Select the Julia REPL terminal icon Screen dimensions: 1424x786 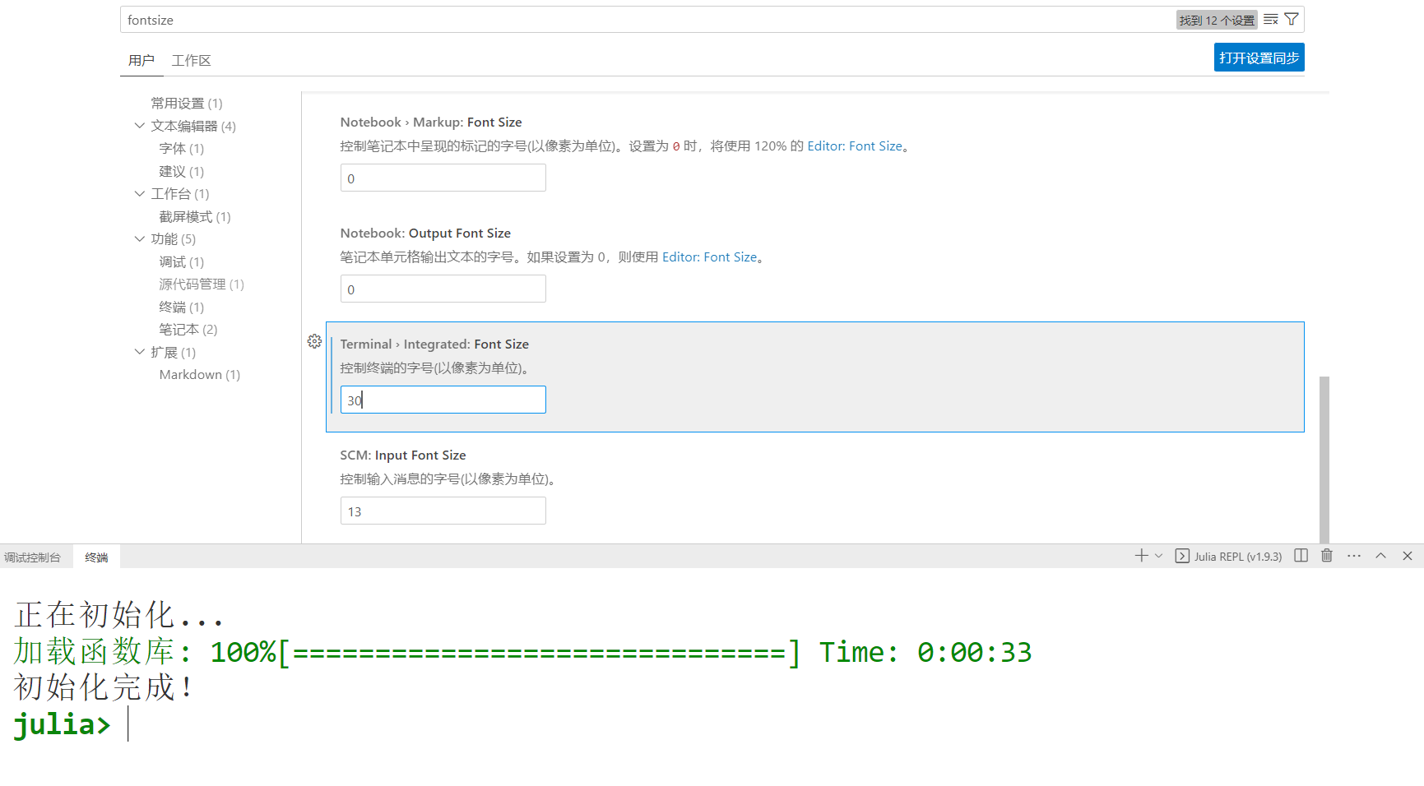click(1182, 556)
